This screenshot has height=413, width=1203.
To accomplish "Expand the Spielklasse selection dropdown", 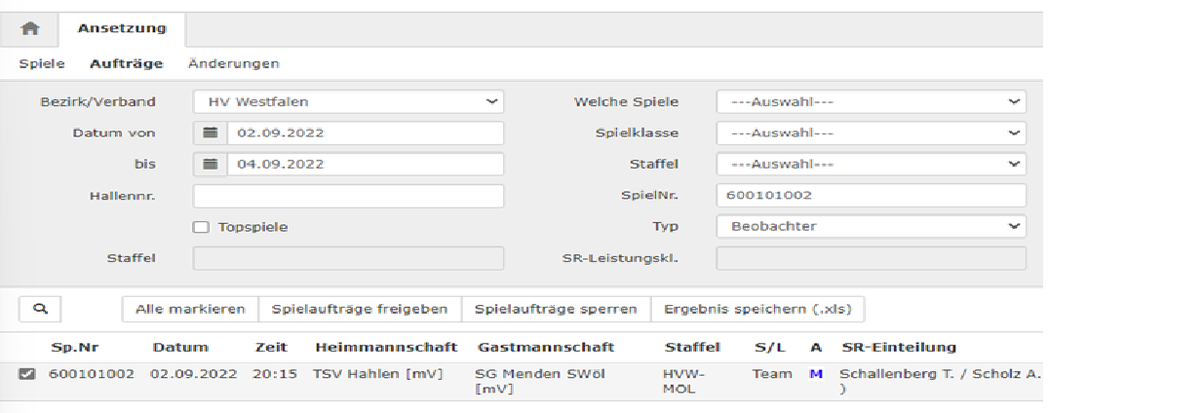I will (871, 133).
